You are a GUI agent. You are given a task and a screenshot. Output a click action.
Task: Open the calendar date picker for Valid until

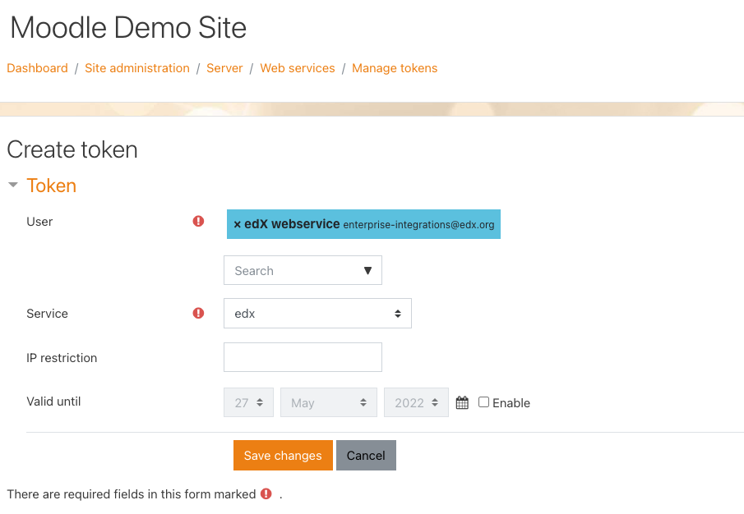(x=461, y=402)
